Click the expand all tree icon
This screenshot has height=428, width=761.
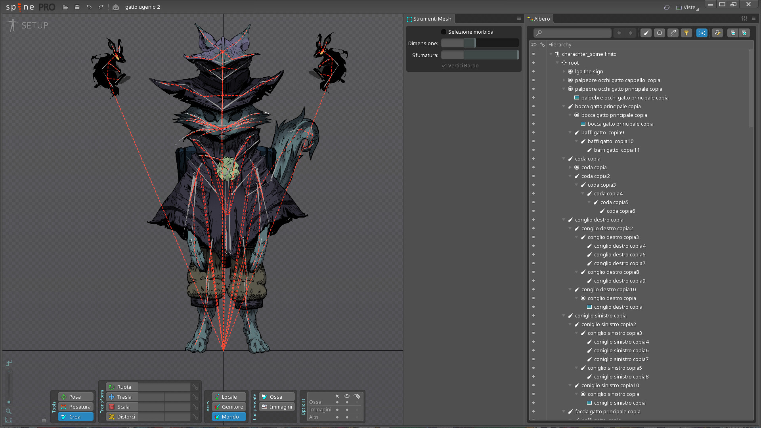coord(744,33)
